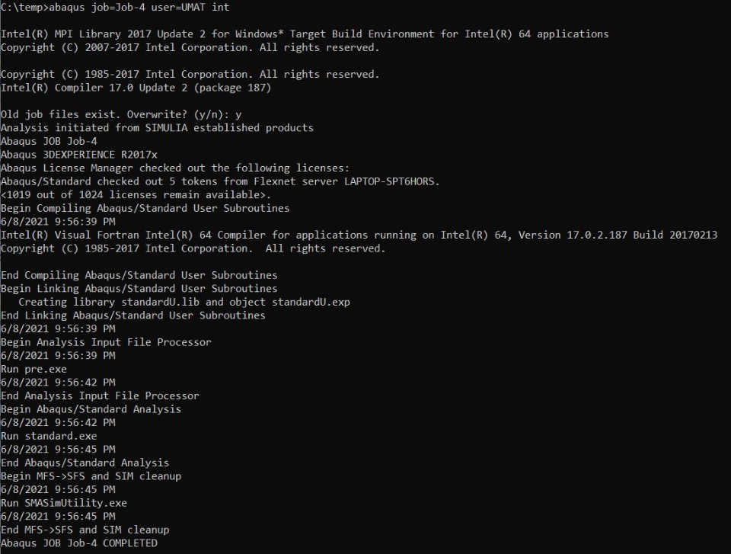The image size is (731, 554).
Task: Click the 'Run standard.exe' line
Action: click(49, 436)
